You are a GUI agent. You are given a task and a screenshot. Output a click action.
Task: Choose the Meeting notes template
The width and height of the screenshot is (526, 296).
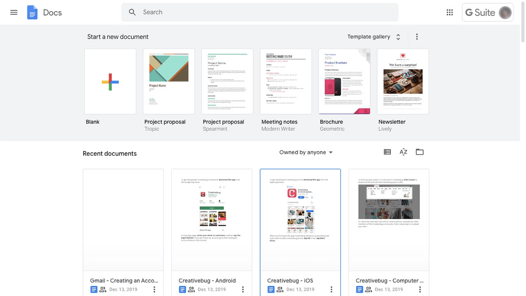point(286,81)
